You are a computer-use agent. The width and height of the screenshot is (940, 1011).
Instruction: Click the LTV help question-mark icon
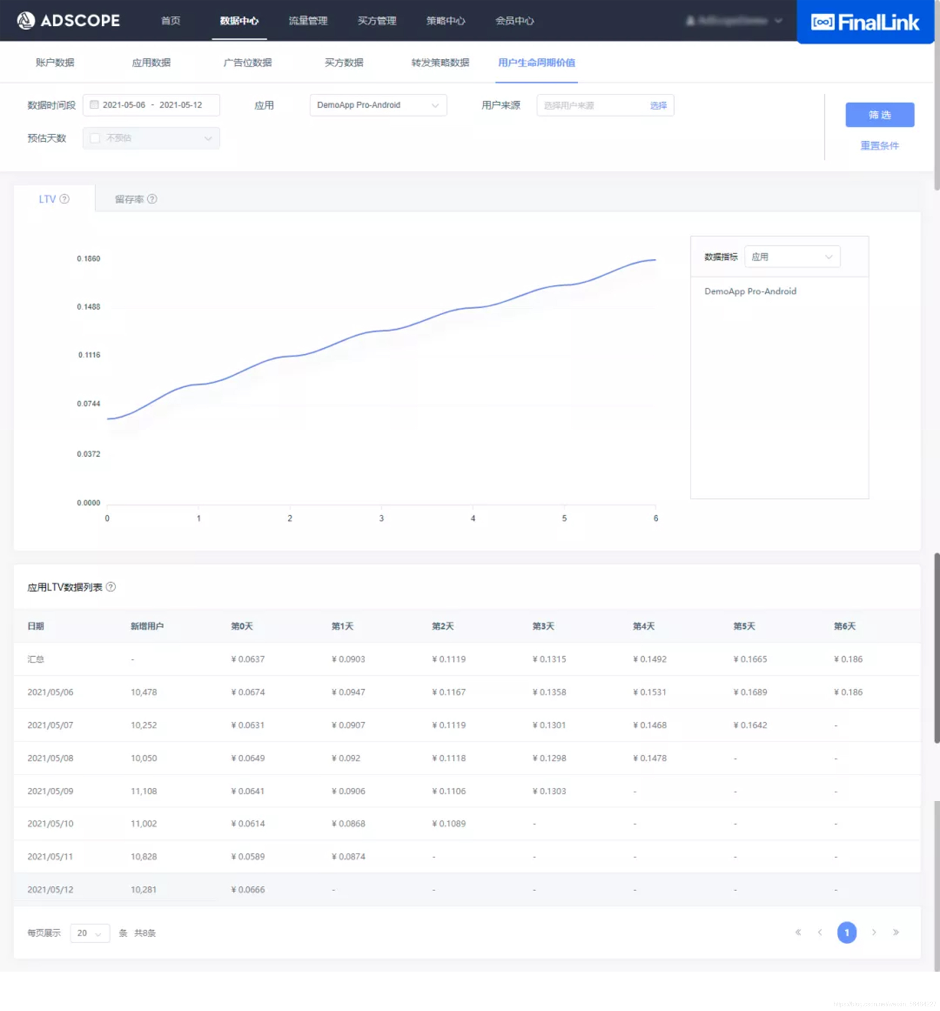pyautogui.click(x=64, y=199)
